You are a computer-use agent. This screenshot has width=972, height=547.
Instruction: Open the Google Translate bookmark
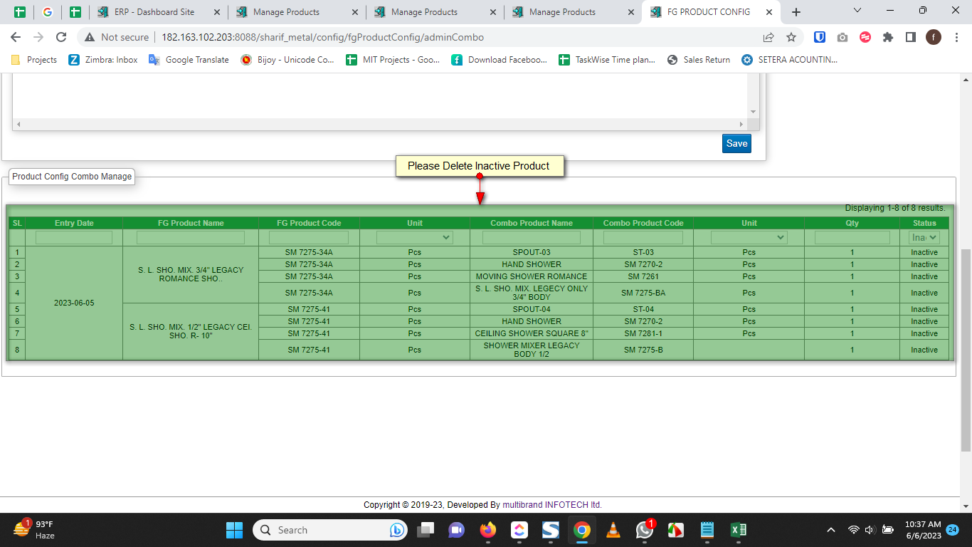point(189,60)
